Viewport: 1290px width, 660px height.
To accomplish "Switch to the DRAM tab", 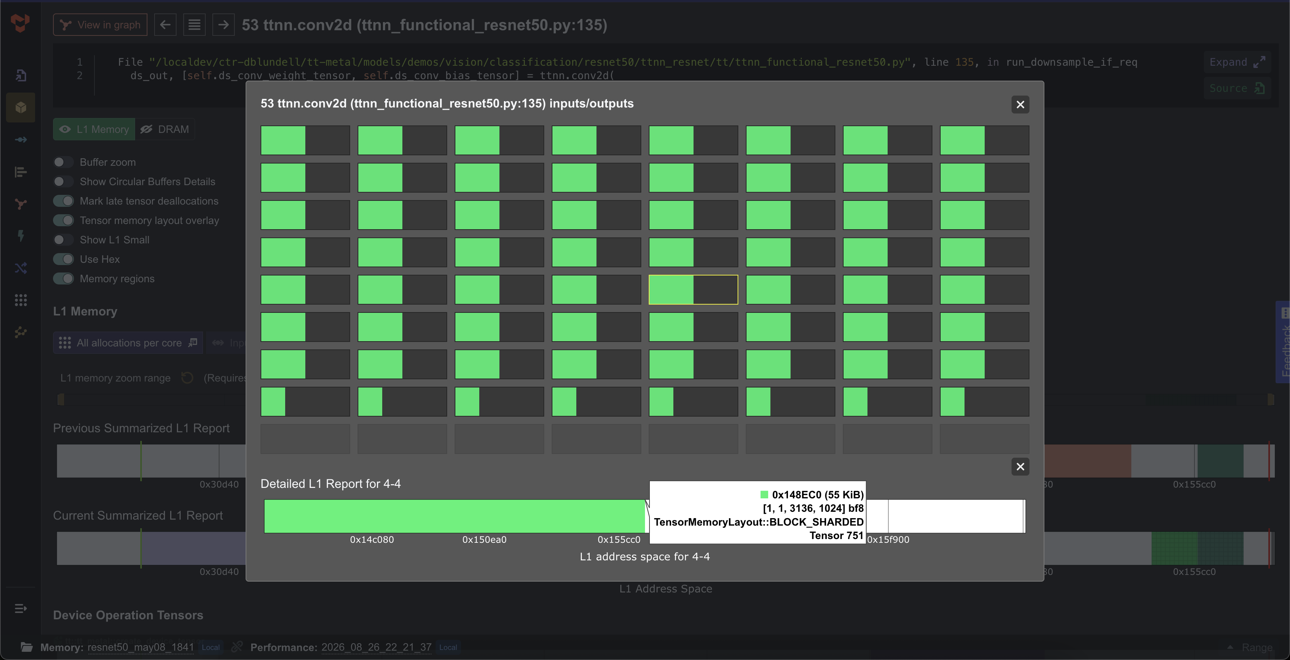I will (165, 129).
